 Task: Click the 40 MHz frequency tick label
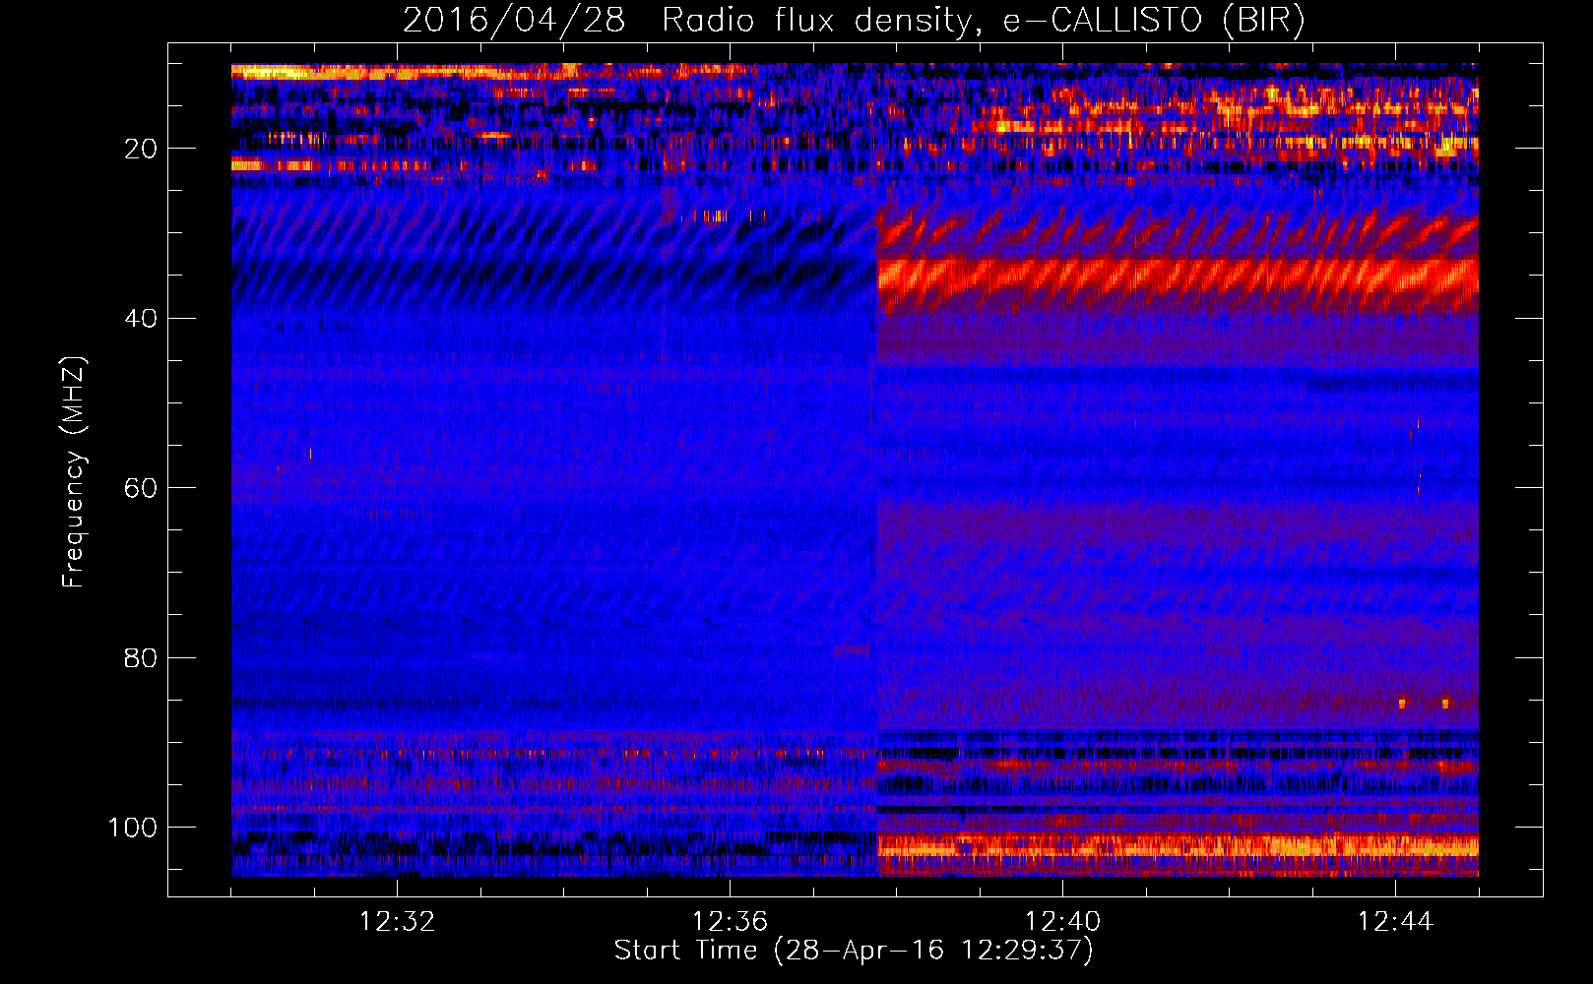142,319
